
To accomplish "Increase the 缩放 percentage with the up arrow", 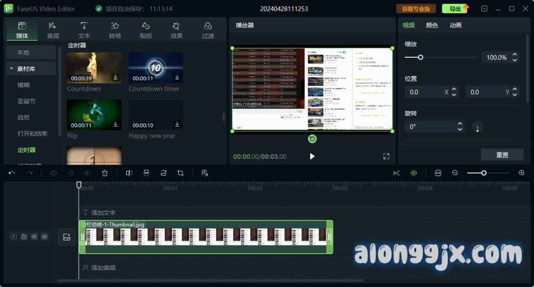I will click(x=515, y=55).
